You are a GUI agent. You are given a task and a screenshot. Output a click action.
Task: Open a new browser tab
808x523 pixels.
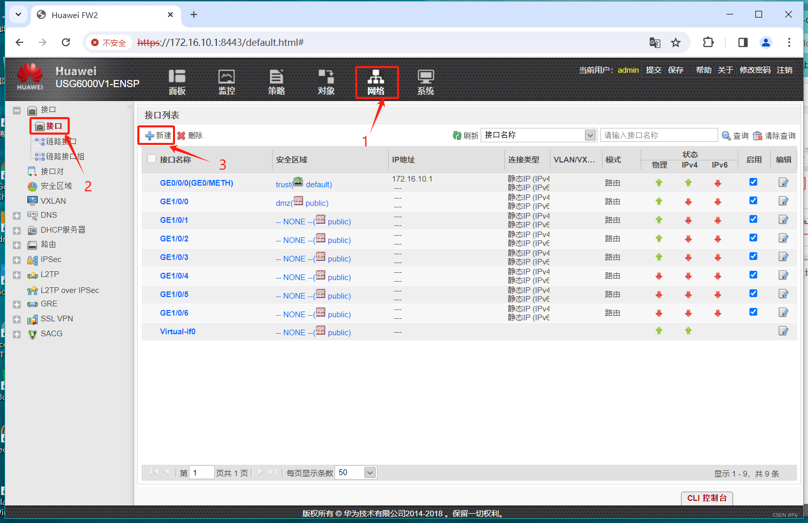tap(194, 14)
